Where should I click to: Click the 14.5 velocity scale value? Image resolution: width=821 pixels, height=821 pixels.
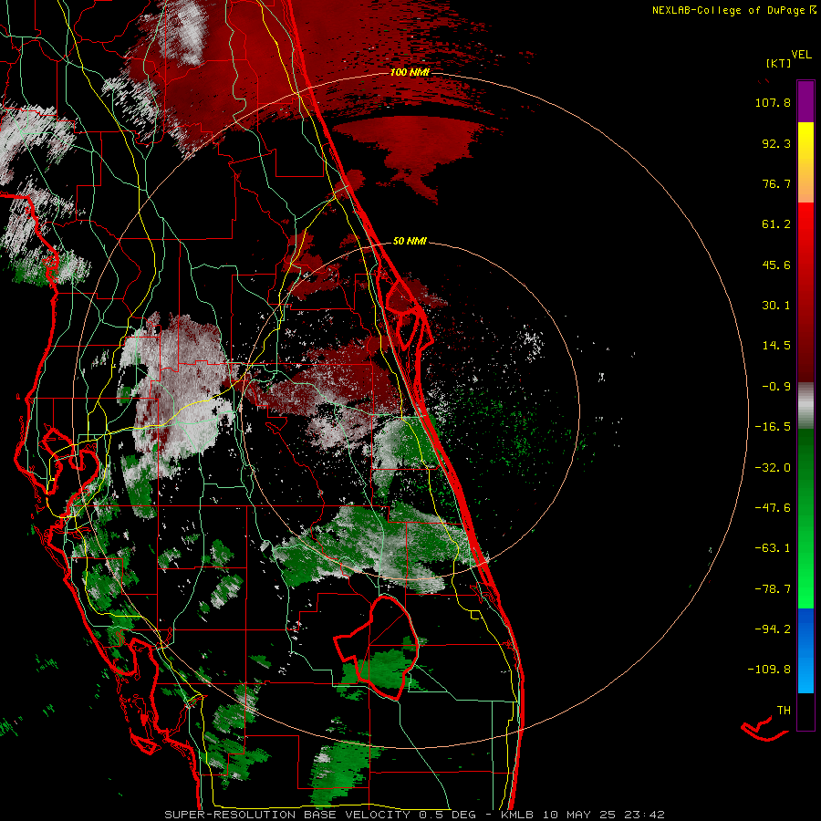[776, 346]
